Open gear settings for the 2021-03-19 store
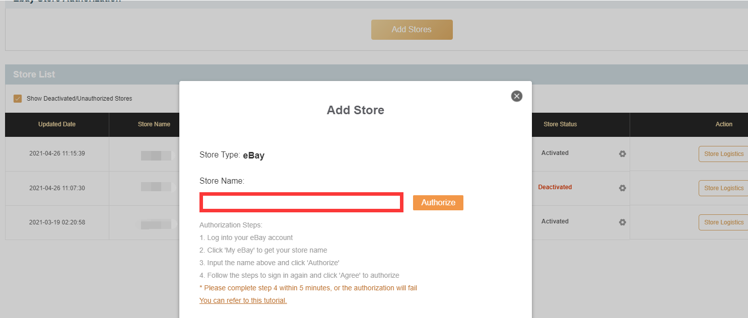This screenshot has width=748, height=318. 623,222
